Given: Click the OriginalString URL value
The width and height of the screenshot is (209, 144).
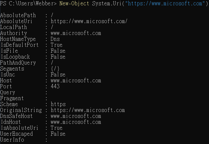Looking at the screenshot, I should click(x=88, y=110).
